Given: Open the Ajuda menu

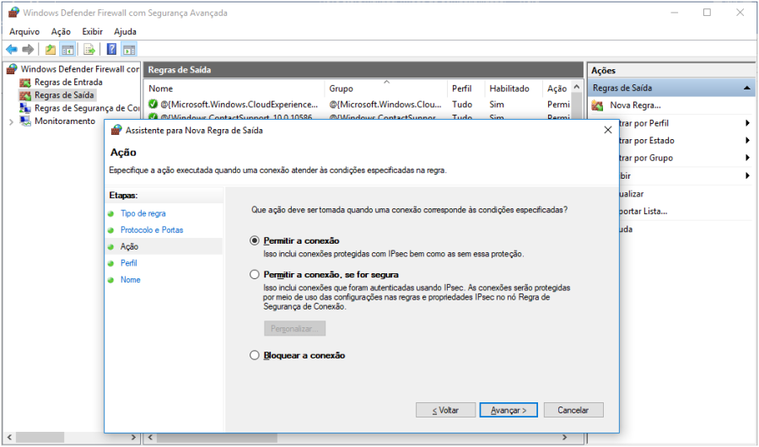Looking at the screenshot, I should pyautogui.click(x=125, y=31).
